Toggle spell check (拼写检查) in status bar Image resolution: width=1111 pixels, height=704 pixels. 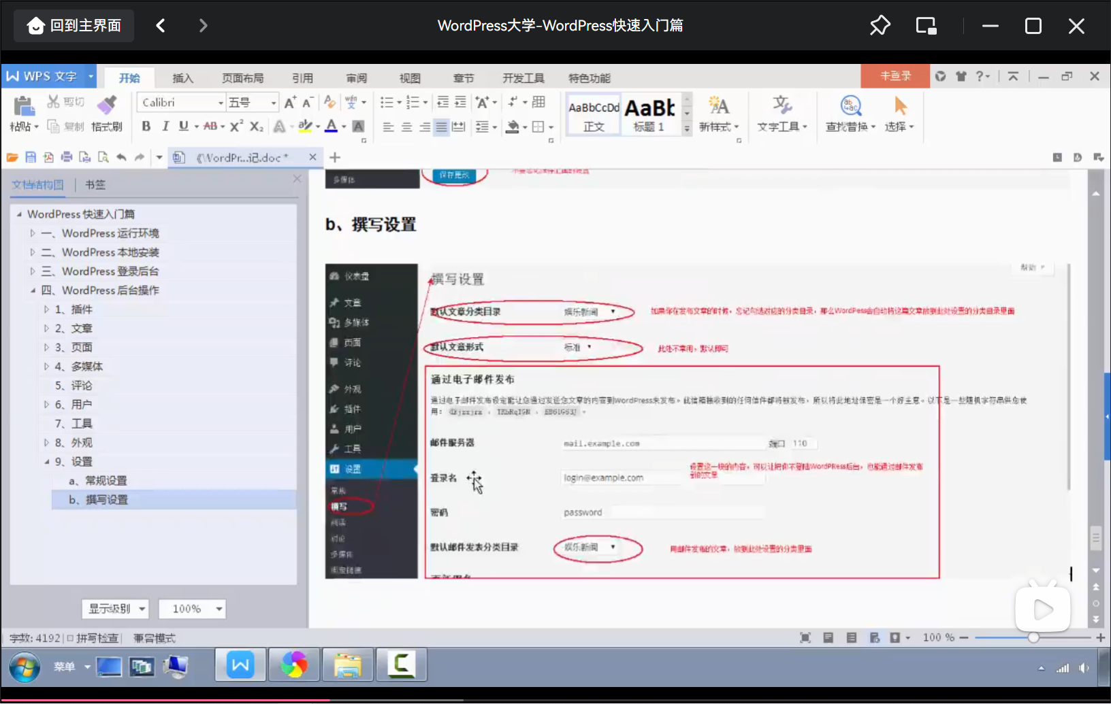93,638
